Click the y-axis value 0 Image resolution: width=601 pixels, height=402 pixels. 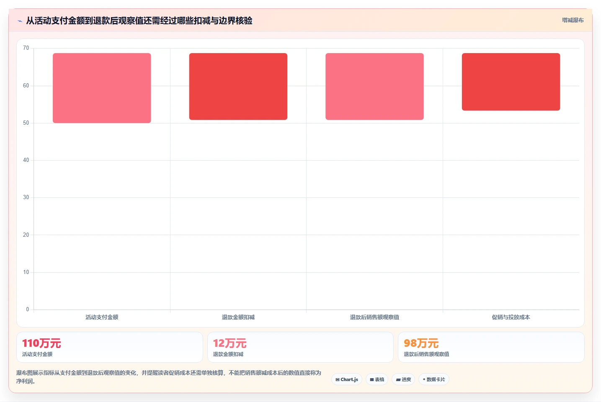coord(28,310)
